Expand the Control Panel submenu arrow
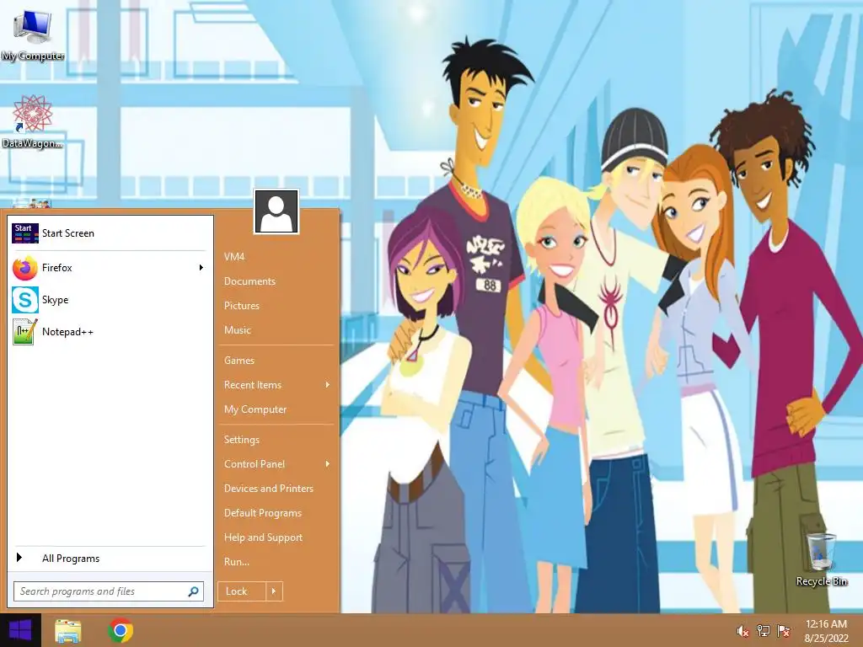The height and width of the screenshot is (647, 863). pos(328,464)
